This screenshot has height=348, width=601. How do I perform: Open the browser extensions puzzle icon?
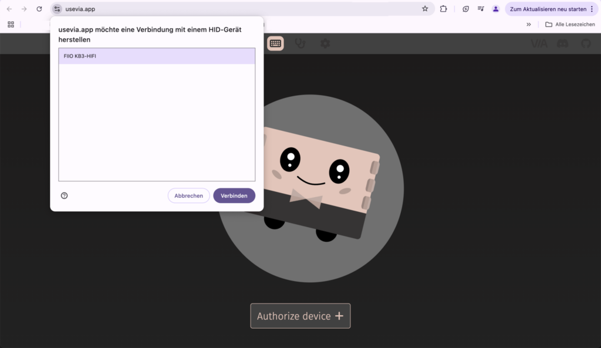coord(444,9)
